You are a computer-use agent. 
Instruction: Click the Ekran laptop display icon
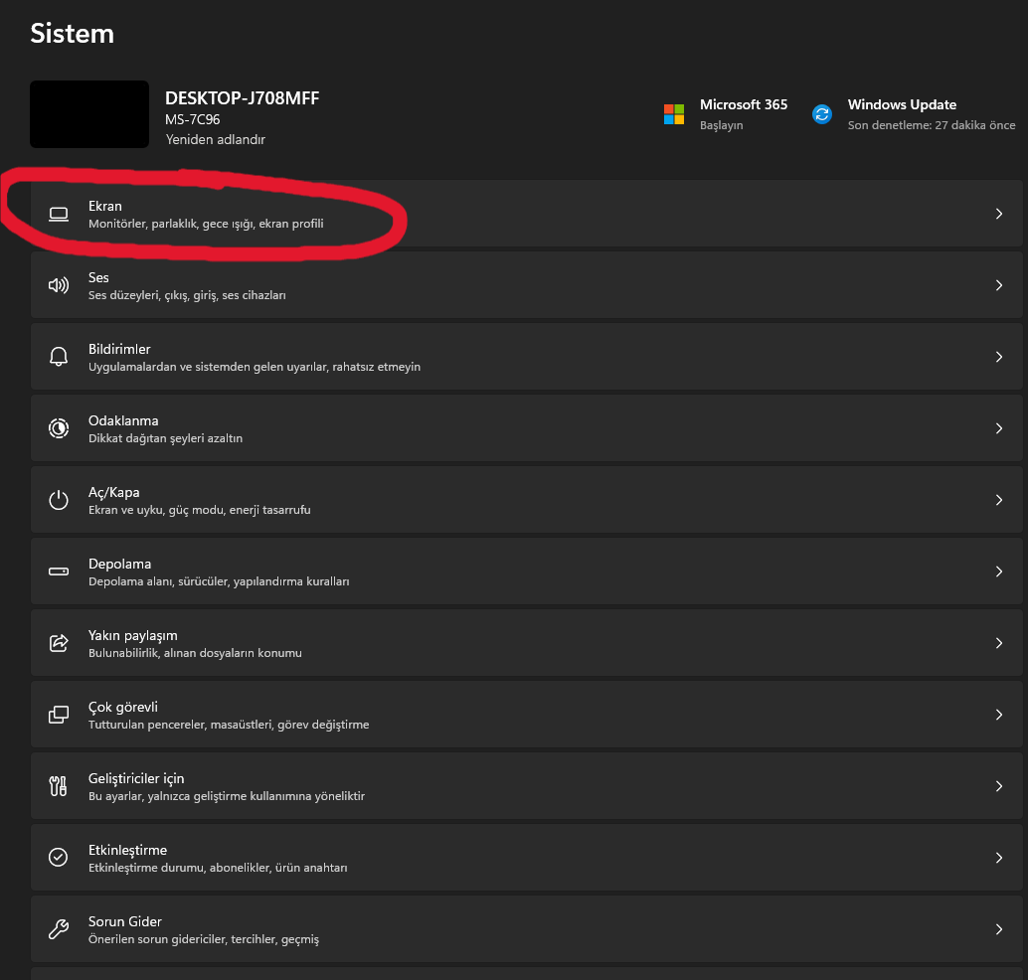click(59, 214)
